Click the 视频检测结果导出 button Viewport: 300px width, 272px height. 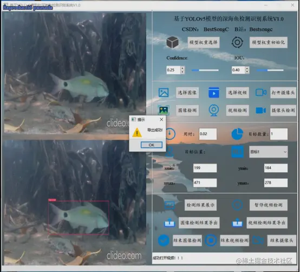pos(267,223)
